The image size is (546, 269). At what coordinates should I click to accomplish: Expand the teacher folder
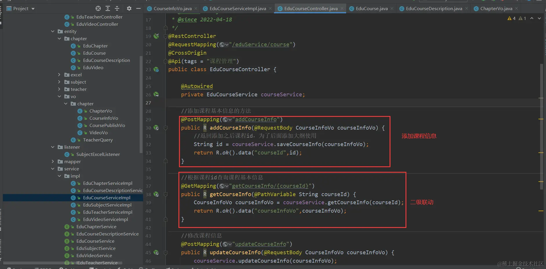coord(59,89)
